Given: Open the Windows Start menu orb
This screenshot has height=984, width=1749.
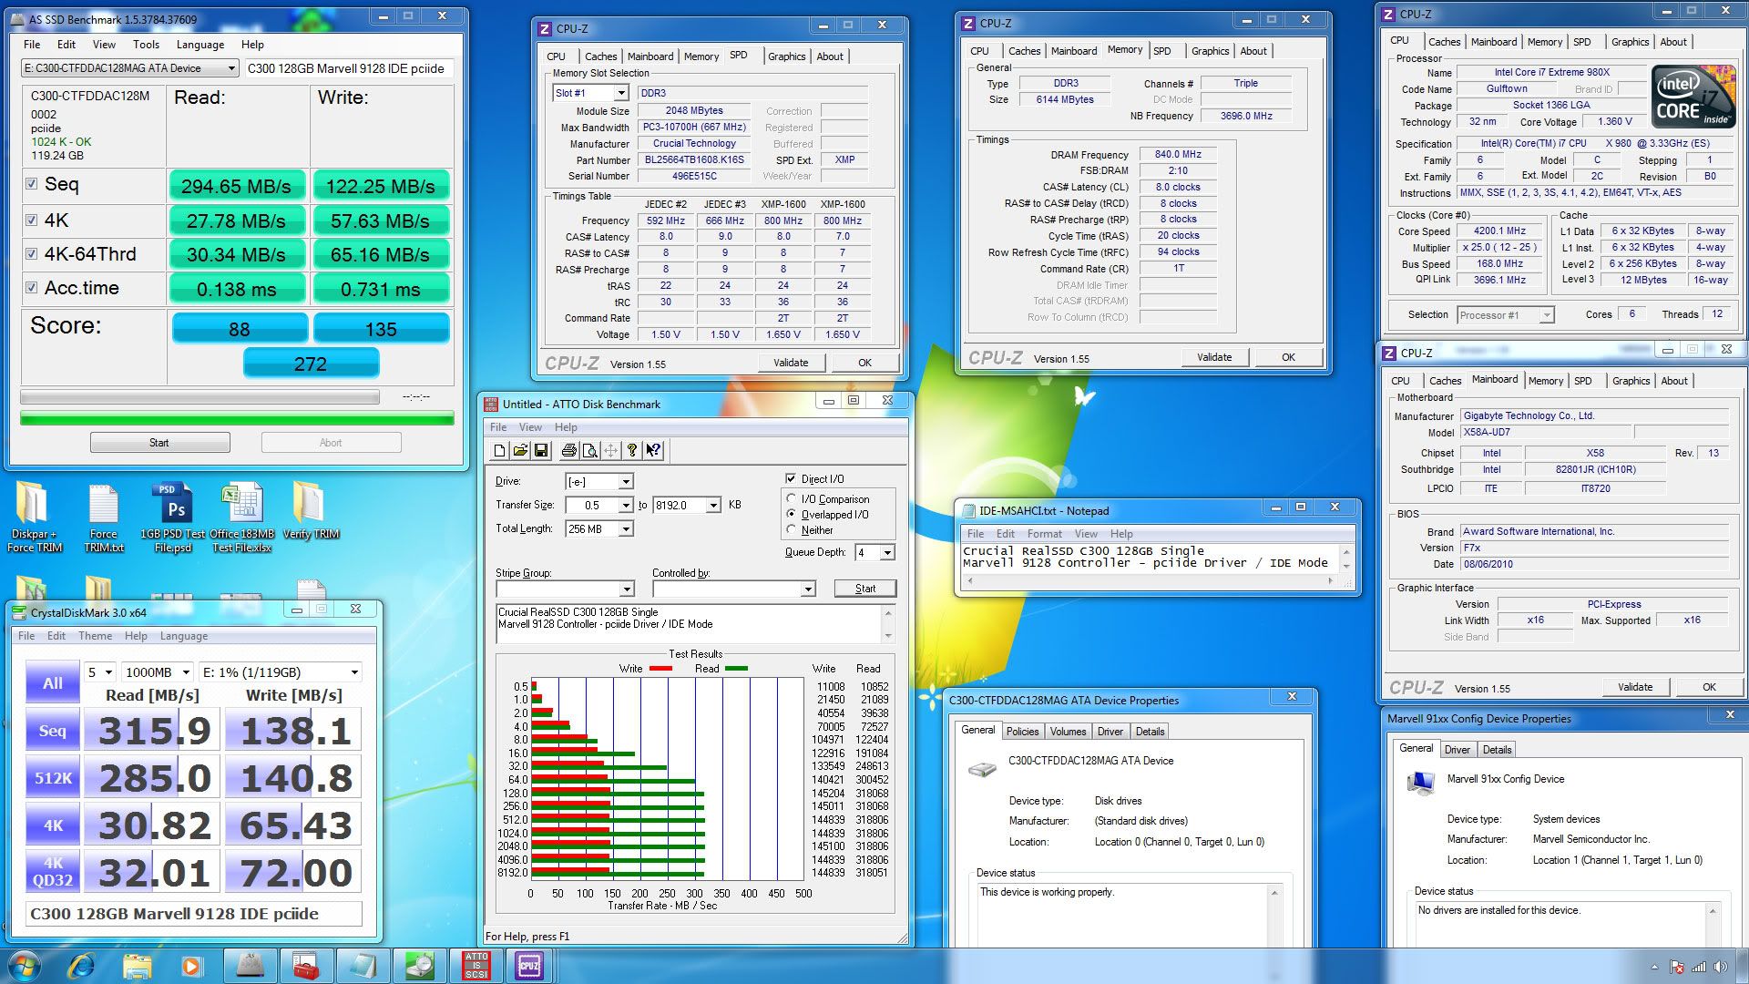Looking at the screenshot, I should tap(24, 966).
